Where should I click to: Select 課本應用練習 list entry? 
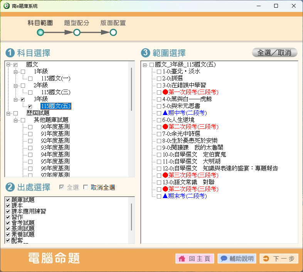(29, 211)
